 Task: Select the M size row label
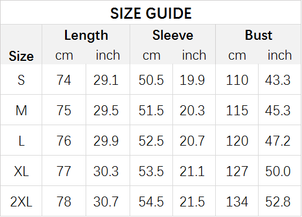click(x=21, y=111)
